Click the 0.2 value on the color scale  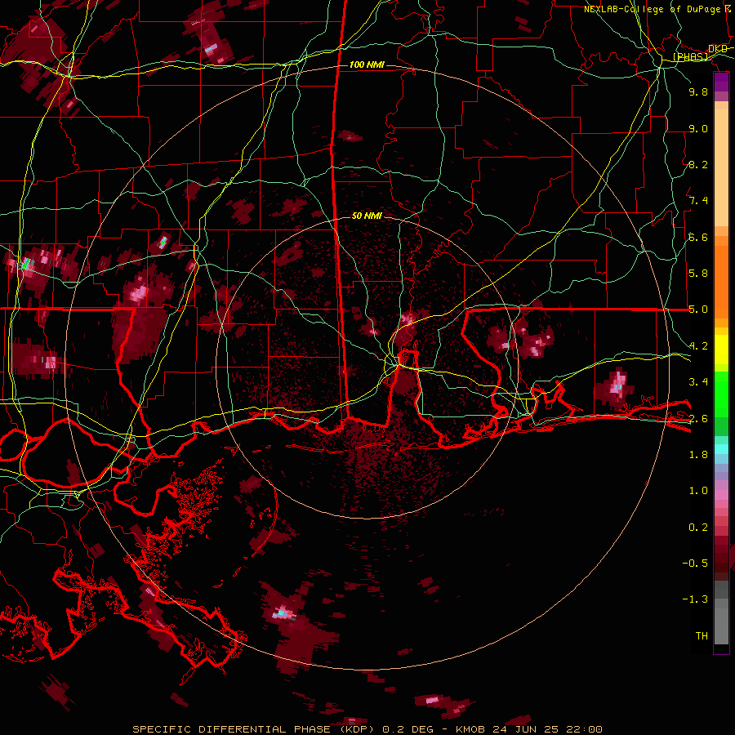(698, 528)
